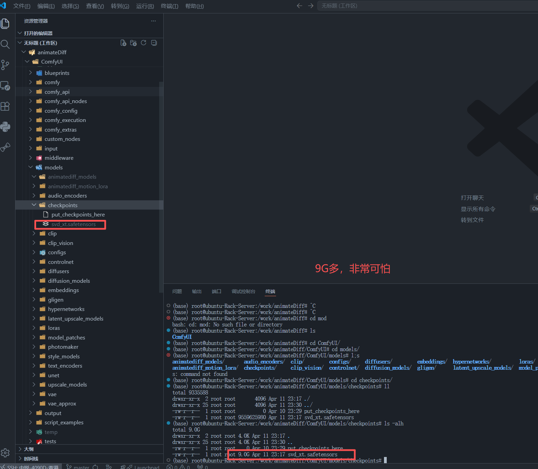This screenshot has width=538, height=469.
Task: Open the 终端 menu
Action: [x=169, y=6]
